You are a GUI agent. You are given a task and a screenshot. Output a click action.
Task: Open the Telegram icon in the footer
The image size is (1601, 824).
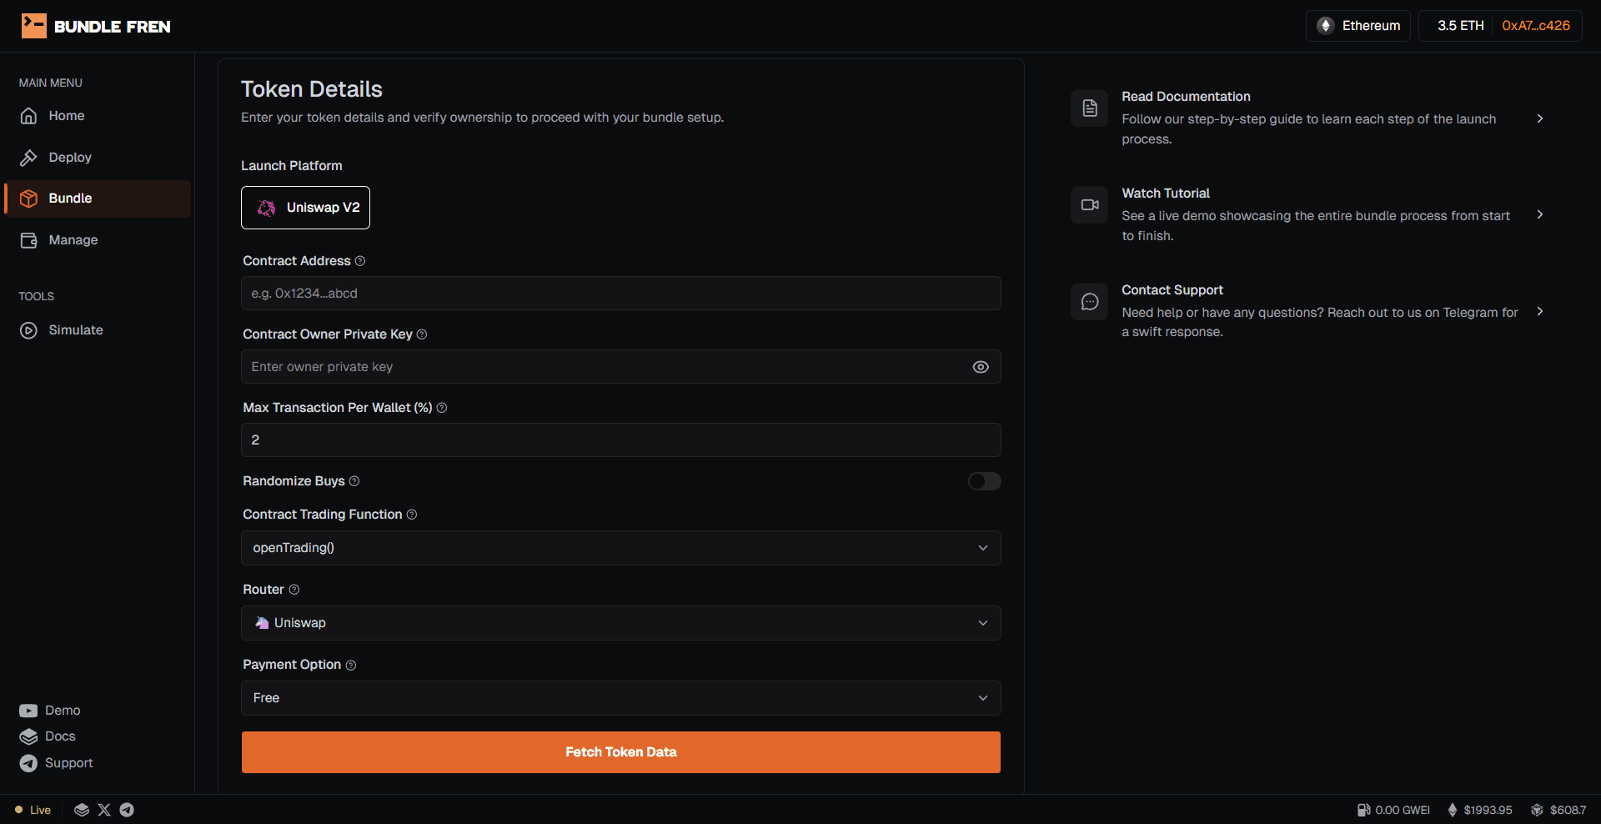point(127,809)
